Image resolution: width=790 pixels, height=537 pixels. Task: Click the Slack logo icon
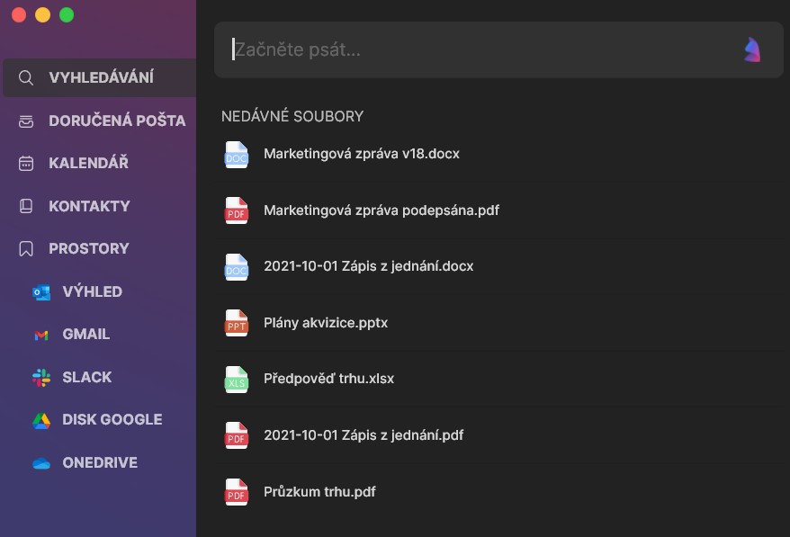click(40, 378)
